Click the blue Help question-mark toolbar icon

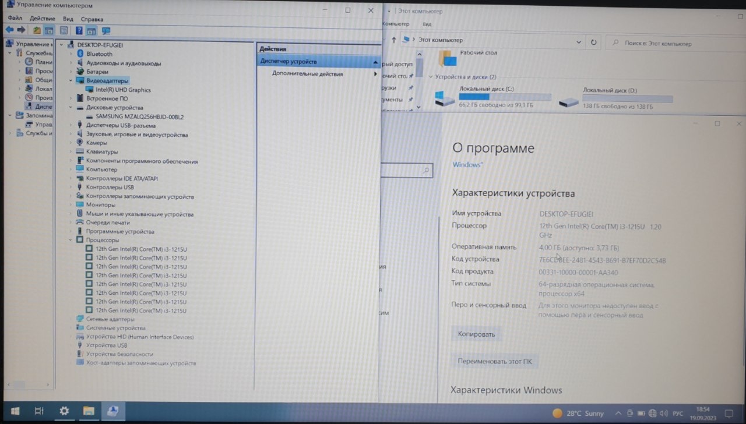point(79,30)
